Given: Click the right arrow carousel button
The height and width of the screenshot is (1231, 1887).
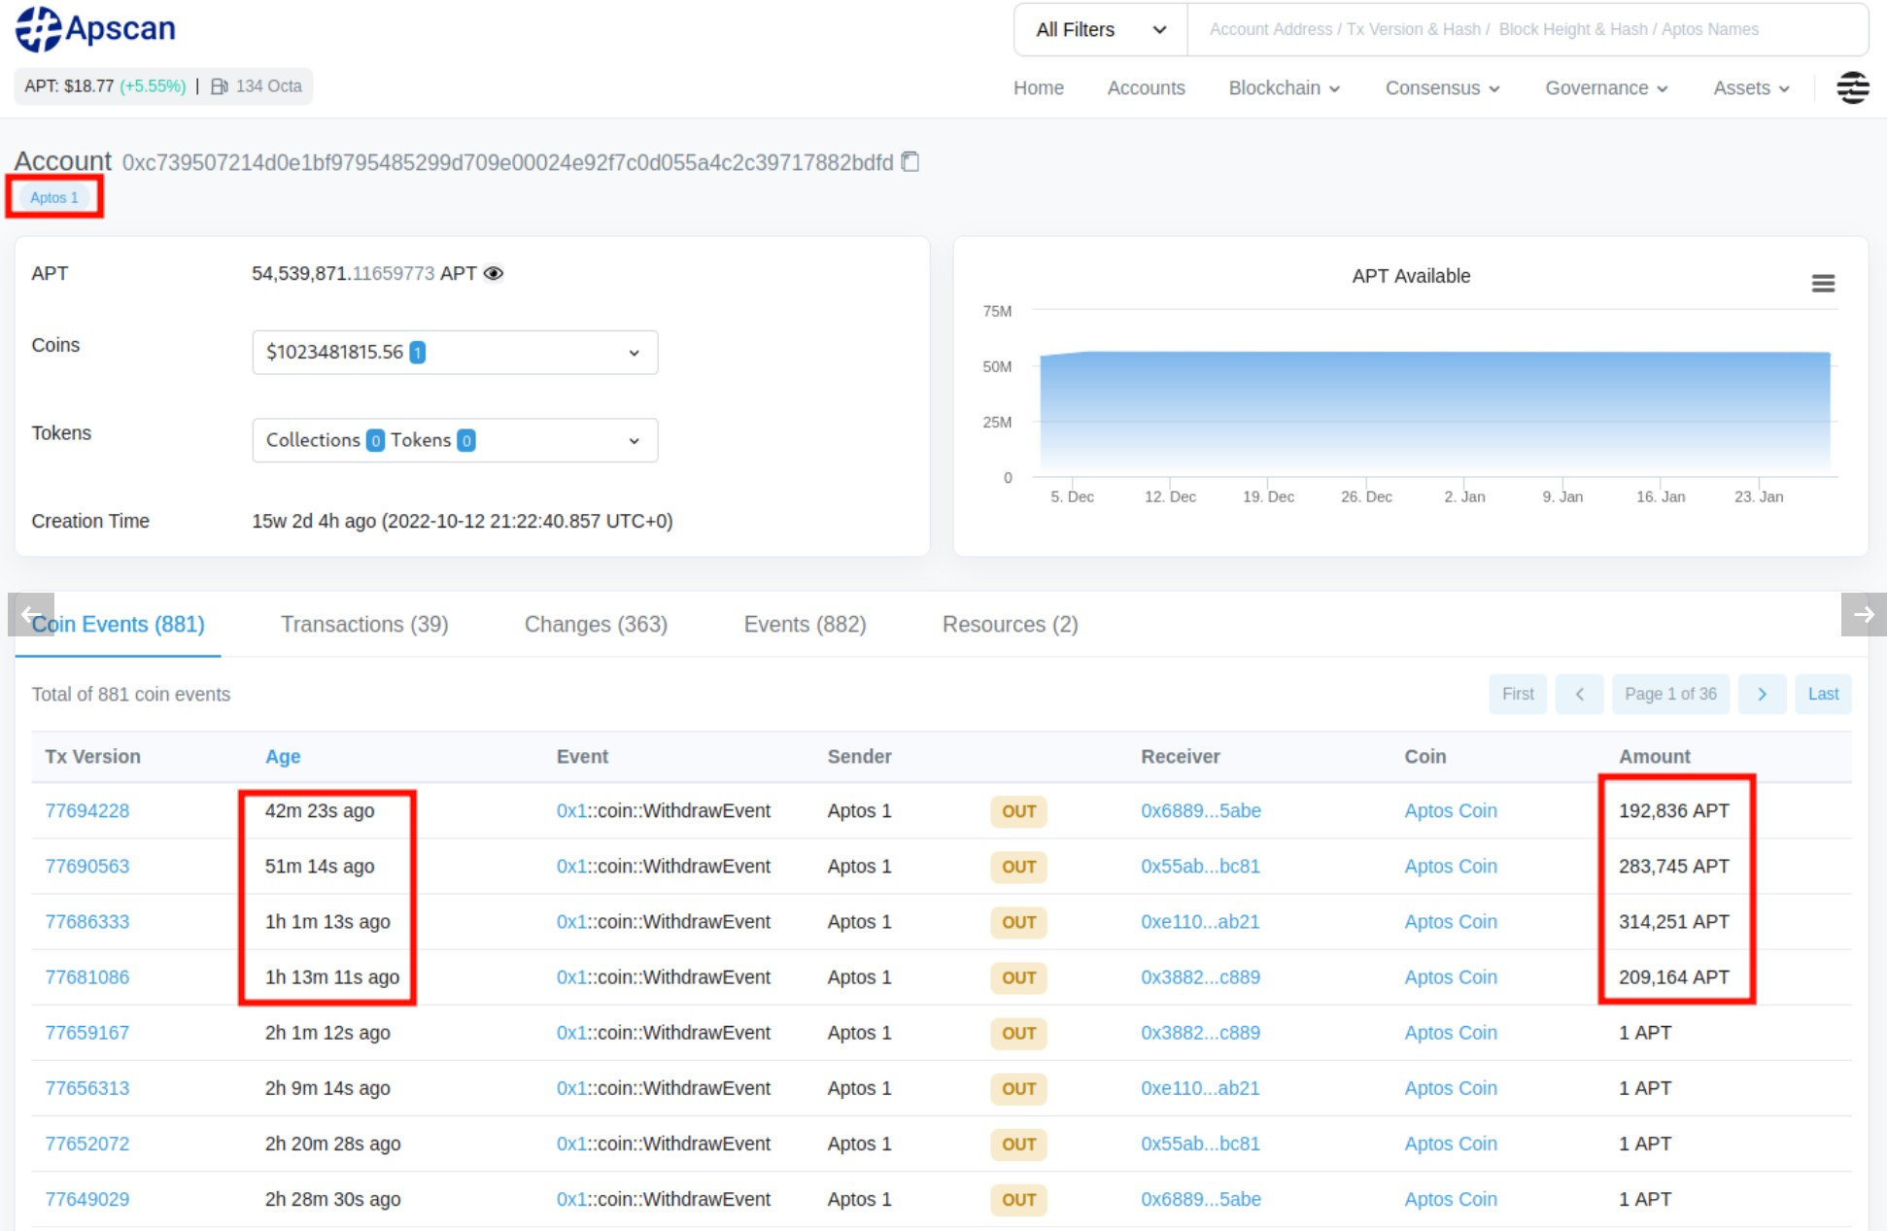Looking at the screenshot, I should pyautogui.click(x=1863, y=614).
